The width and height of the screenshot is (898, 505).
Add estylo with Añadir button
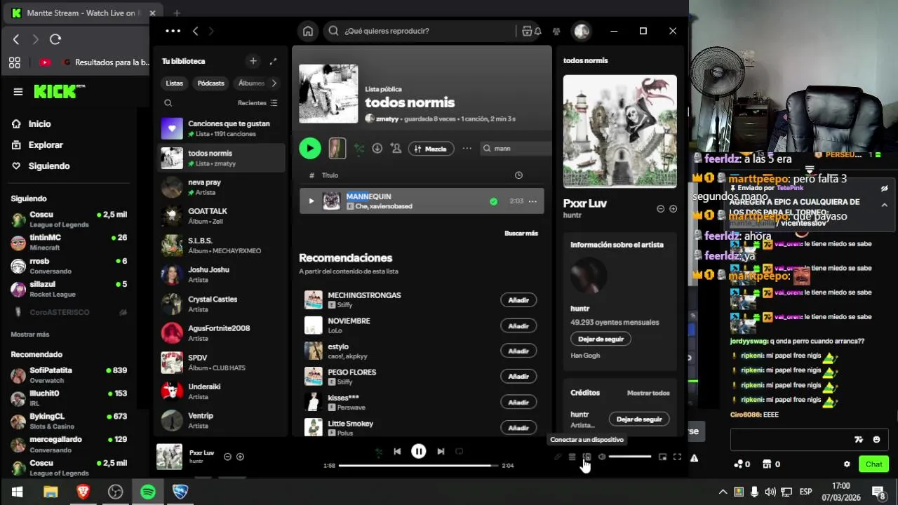pyautogui.click(x=518, y=351)
